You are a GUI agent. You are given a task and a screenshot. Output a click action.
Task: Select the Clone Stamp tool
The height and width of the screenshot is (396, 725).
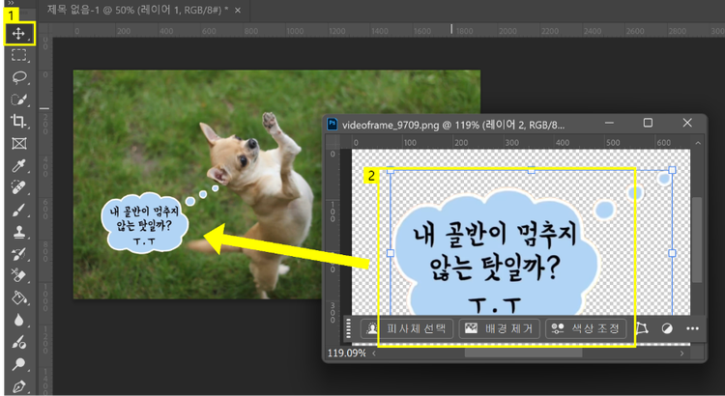pos(18,232)
